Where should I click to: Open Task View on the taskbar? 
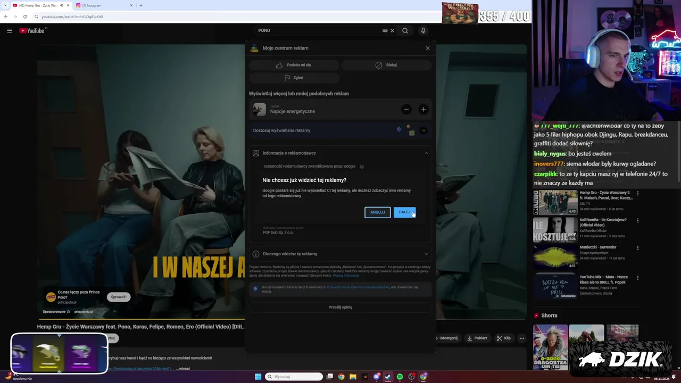329,377
